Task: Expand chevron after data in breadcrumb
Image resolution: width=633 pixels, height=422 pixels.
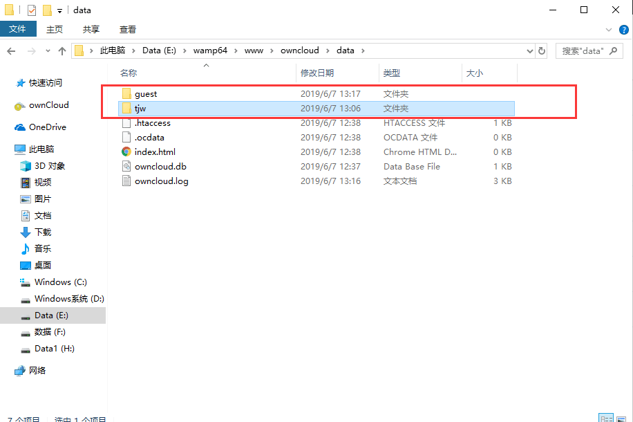Action: point(363,51)
